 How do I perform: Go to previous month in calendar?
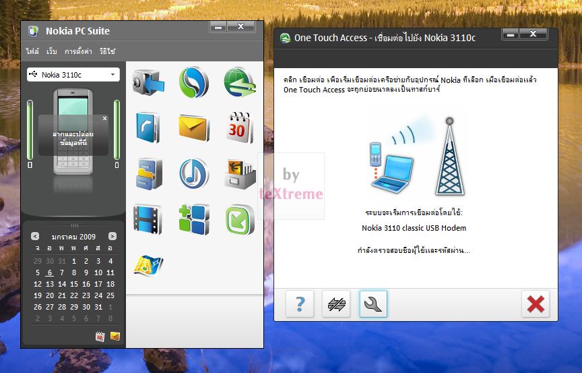click(x=35, y=236)
